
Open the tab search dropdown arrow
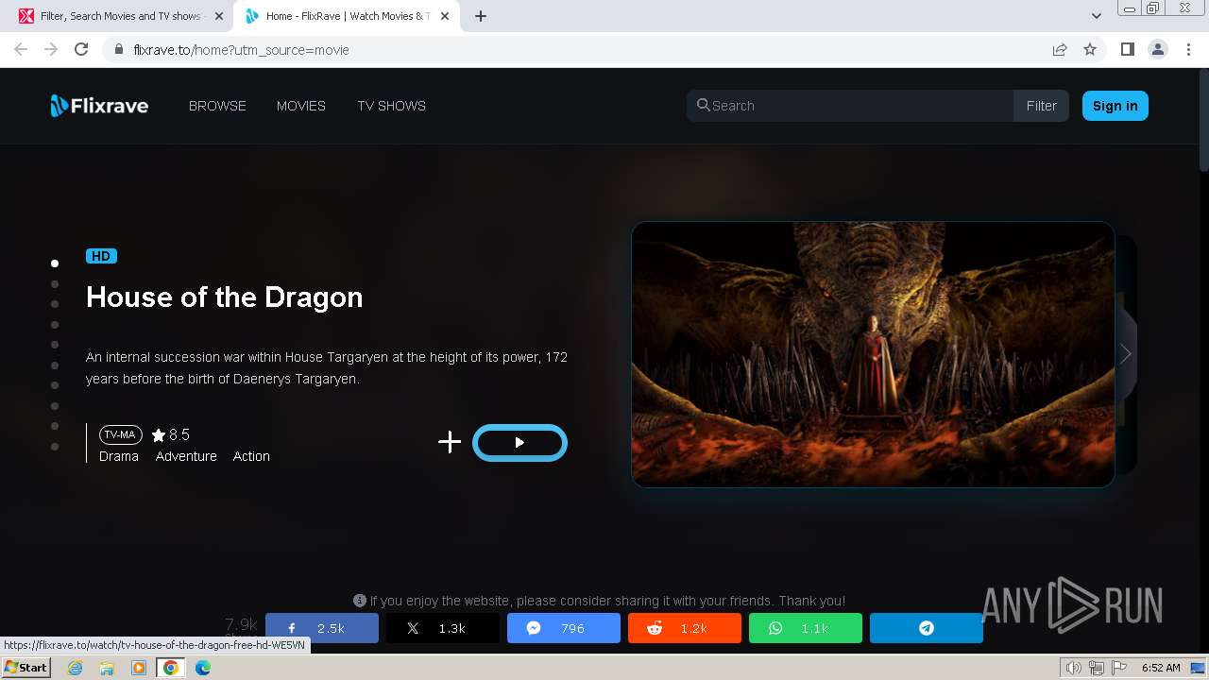coord(1096,16)
